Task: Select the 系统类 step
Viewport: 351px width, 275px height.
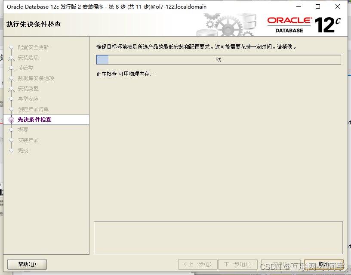Action: pos(25,68)
